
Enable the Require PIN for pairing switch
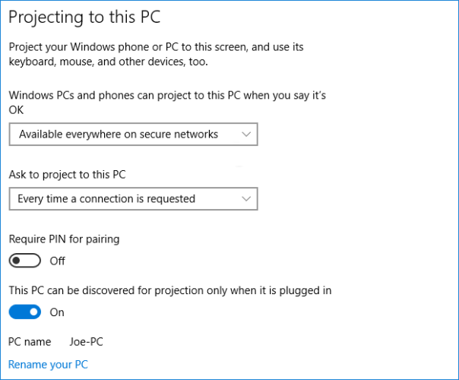(x=25, y=261)
